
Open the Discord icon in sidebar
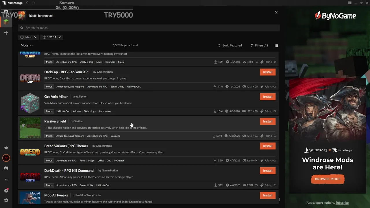point(6,168)
